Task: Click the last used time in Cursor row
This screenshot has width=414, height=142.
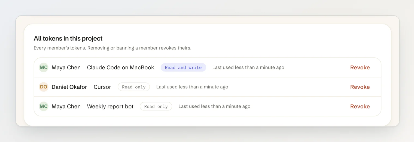Action: pos(192,87)
